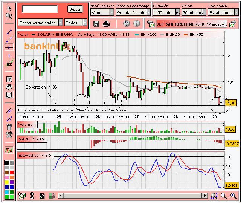Image resolution: width=241 pixels, height=203 pixels.
Task: Open the 'Escala lineal' scale type dropdown
Action: point(223,12)
